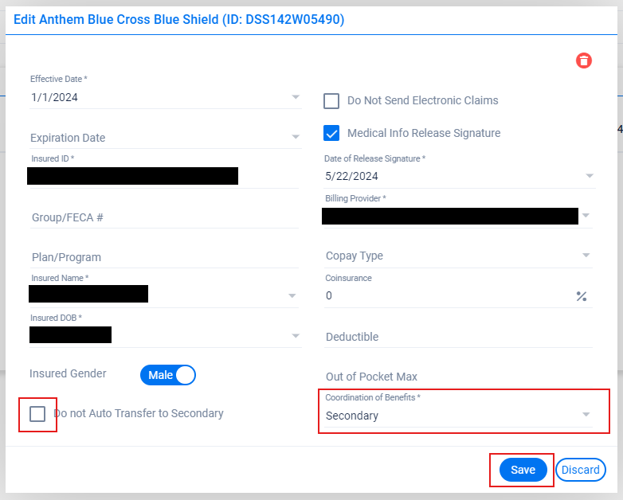Open the Effective Date dropdown arrow
This screenshot has width=623, height=500.
(x=296, y=97)
